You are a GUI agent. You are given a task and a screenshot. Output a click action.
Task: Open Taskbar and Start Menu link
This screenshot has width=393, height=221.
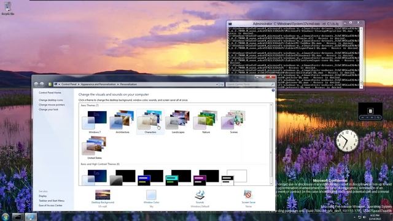pyautogui.click(x=52, y=201)
